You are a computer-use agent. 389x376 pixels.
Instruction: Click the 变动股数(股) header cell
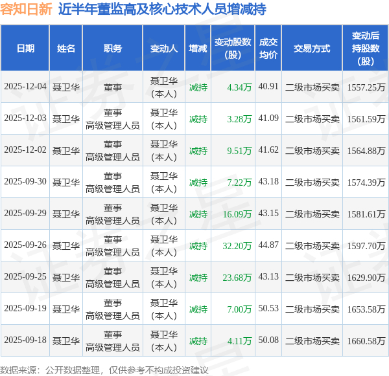(233, 48)
